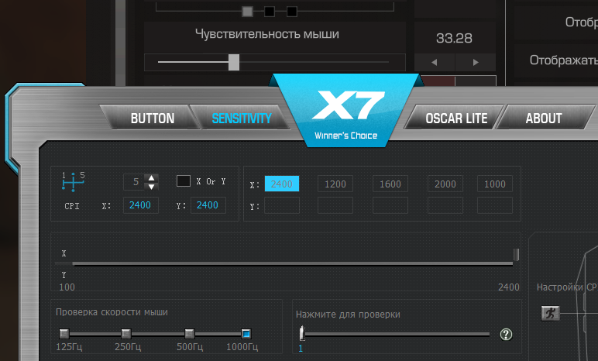This screenshot has height=361, width=598.
Task: Increase sensitivity with right arrow in background window
Action: [476, 62]
